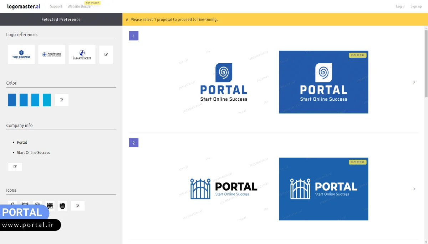Click the Log in link

pos(401,6)
